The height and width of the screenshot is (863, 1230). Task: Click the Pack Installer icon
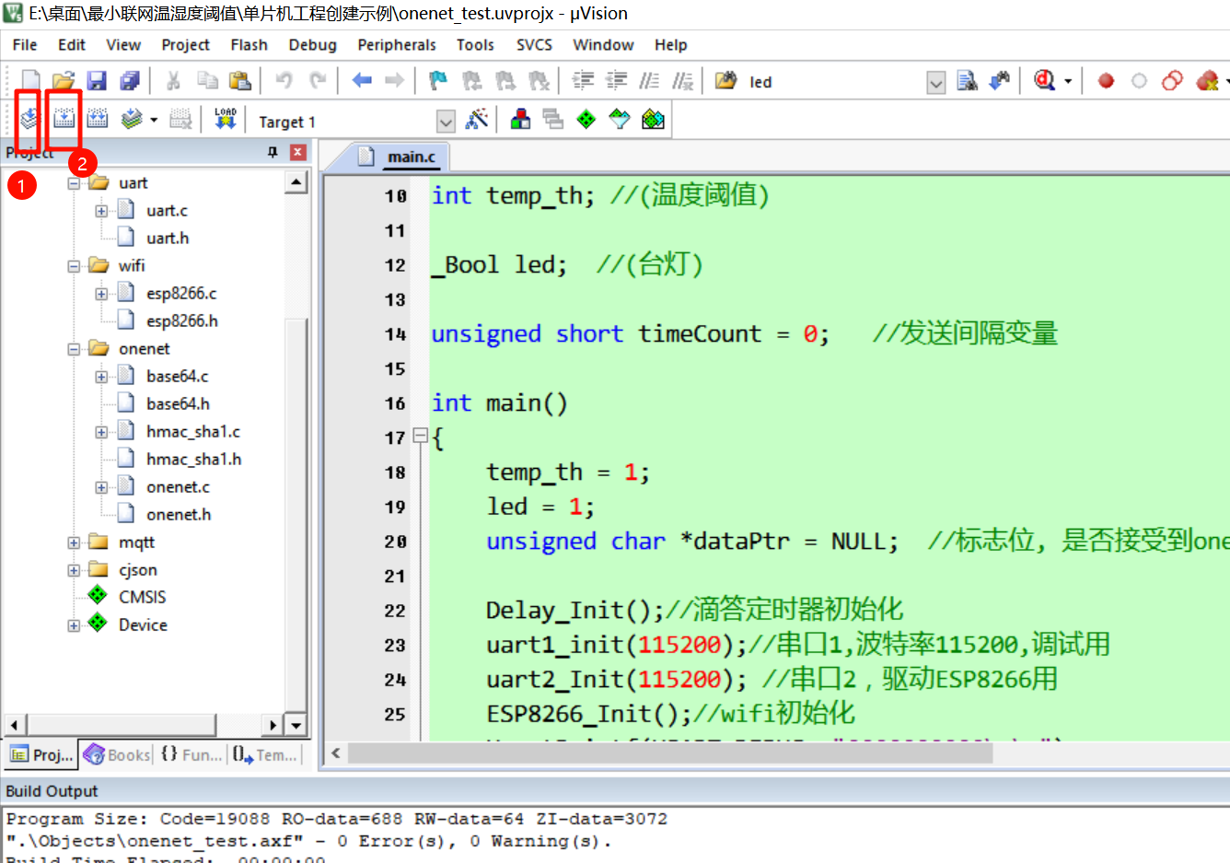(x=653, y=119)
